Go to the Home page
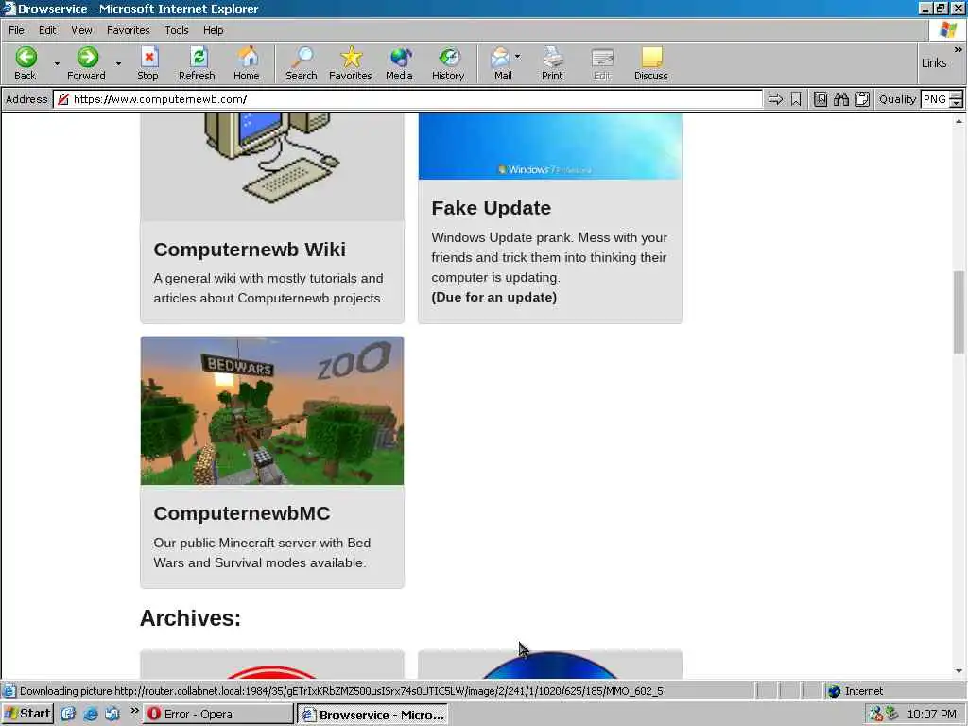968x726 pixels. [247, 63]
